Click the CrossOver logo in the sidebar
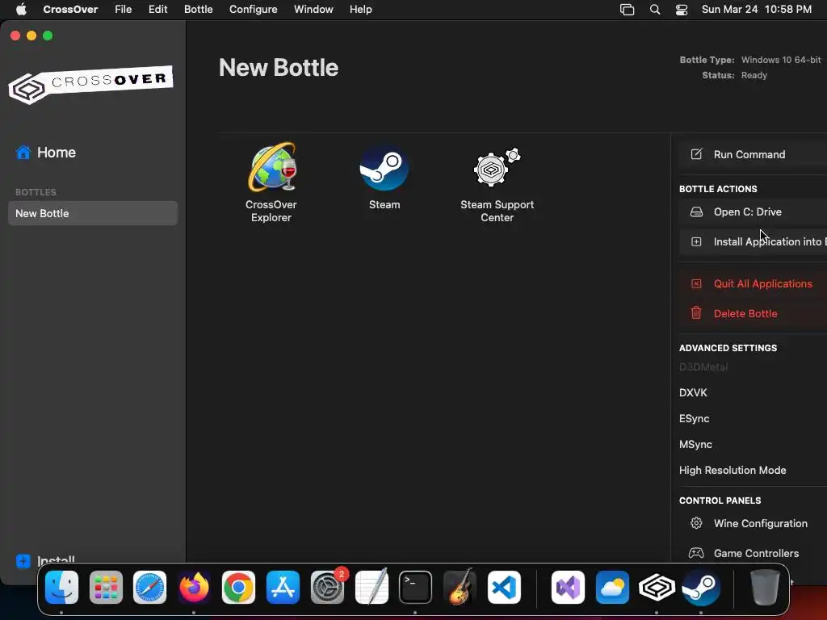Screen dimensions: 827x620 (90, 84)
